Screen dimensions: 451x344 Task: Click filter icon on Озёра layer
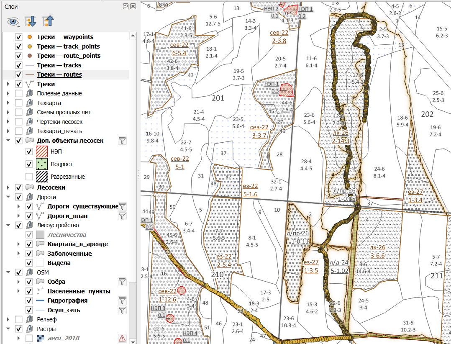tap(122, 282)
